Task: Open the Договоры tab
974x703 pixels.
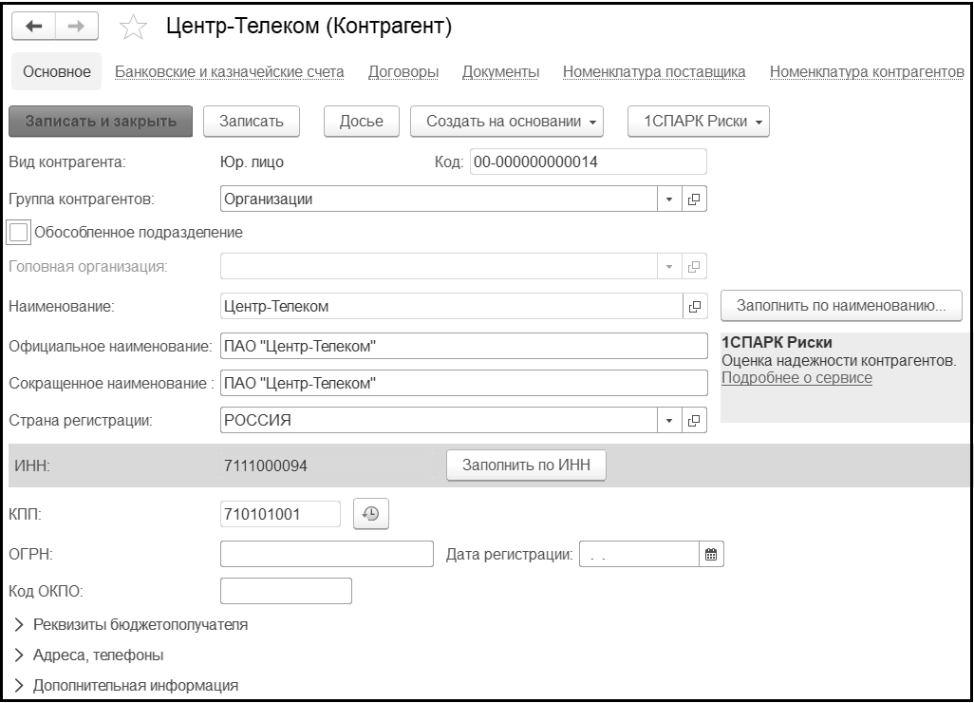Action: click(403, 72)
